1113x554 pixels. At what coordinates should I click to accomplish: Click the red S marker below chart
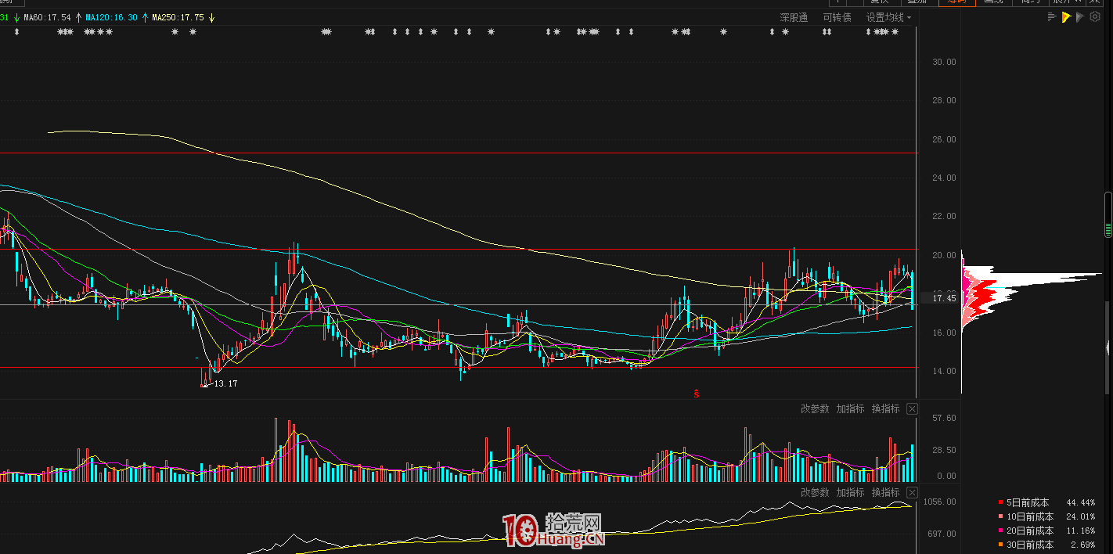(x=696, y=394)
